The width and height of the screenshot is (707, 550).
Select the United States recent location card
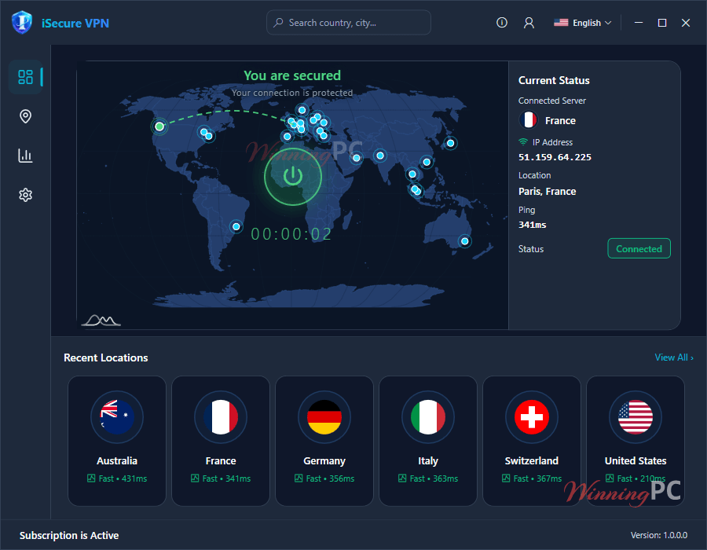click(x=636, y=441)
